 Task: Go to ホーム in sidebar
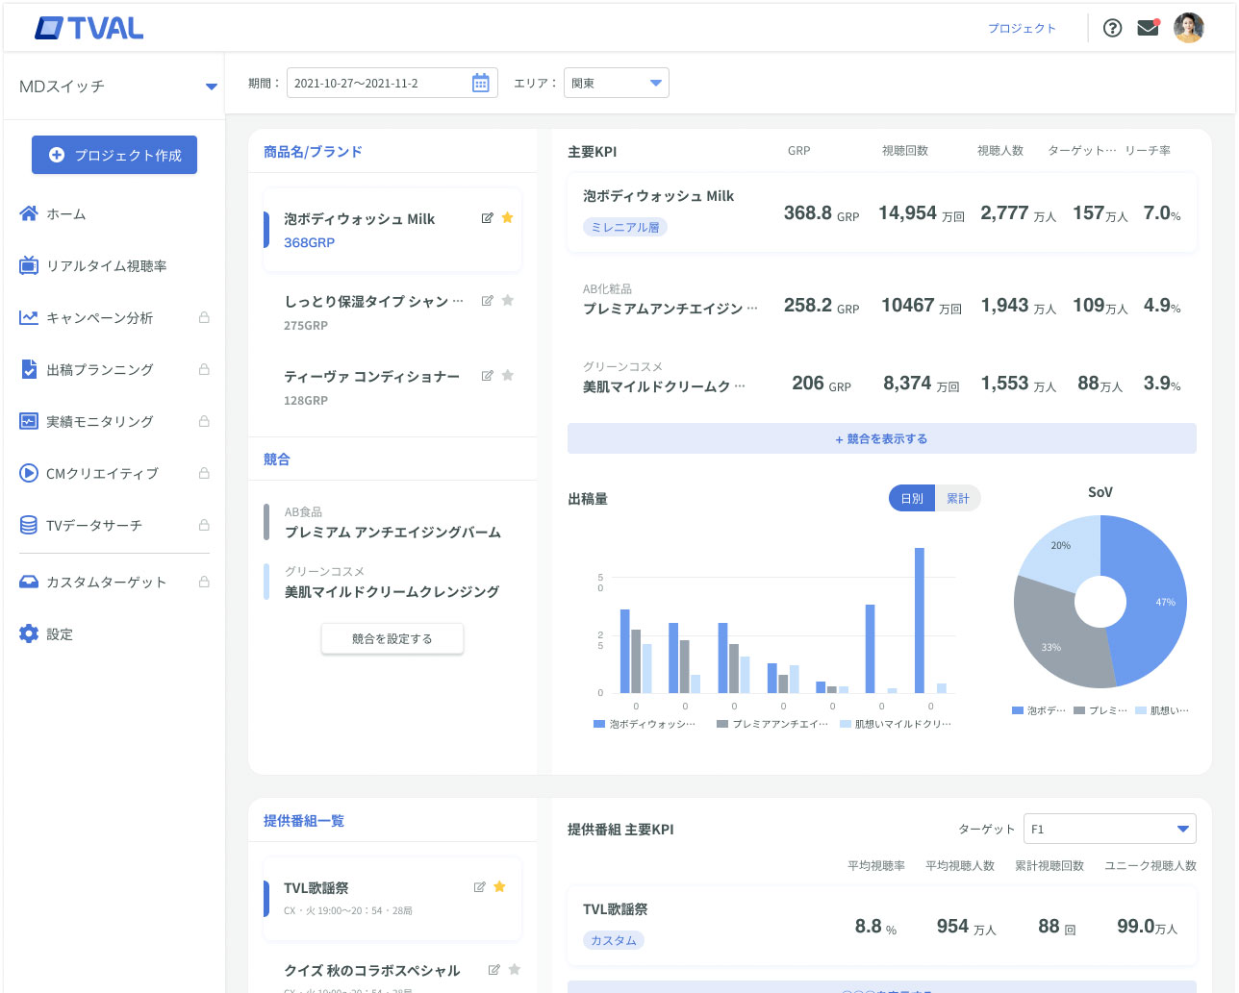(x=65, y=214)
